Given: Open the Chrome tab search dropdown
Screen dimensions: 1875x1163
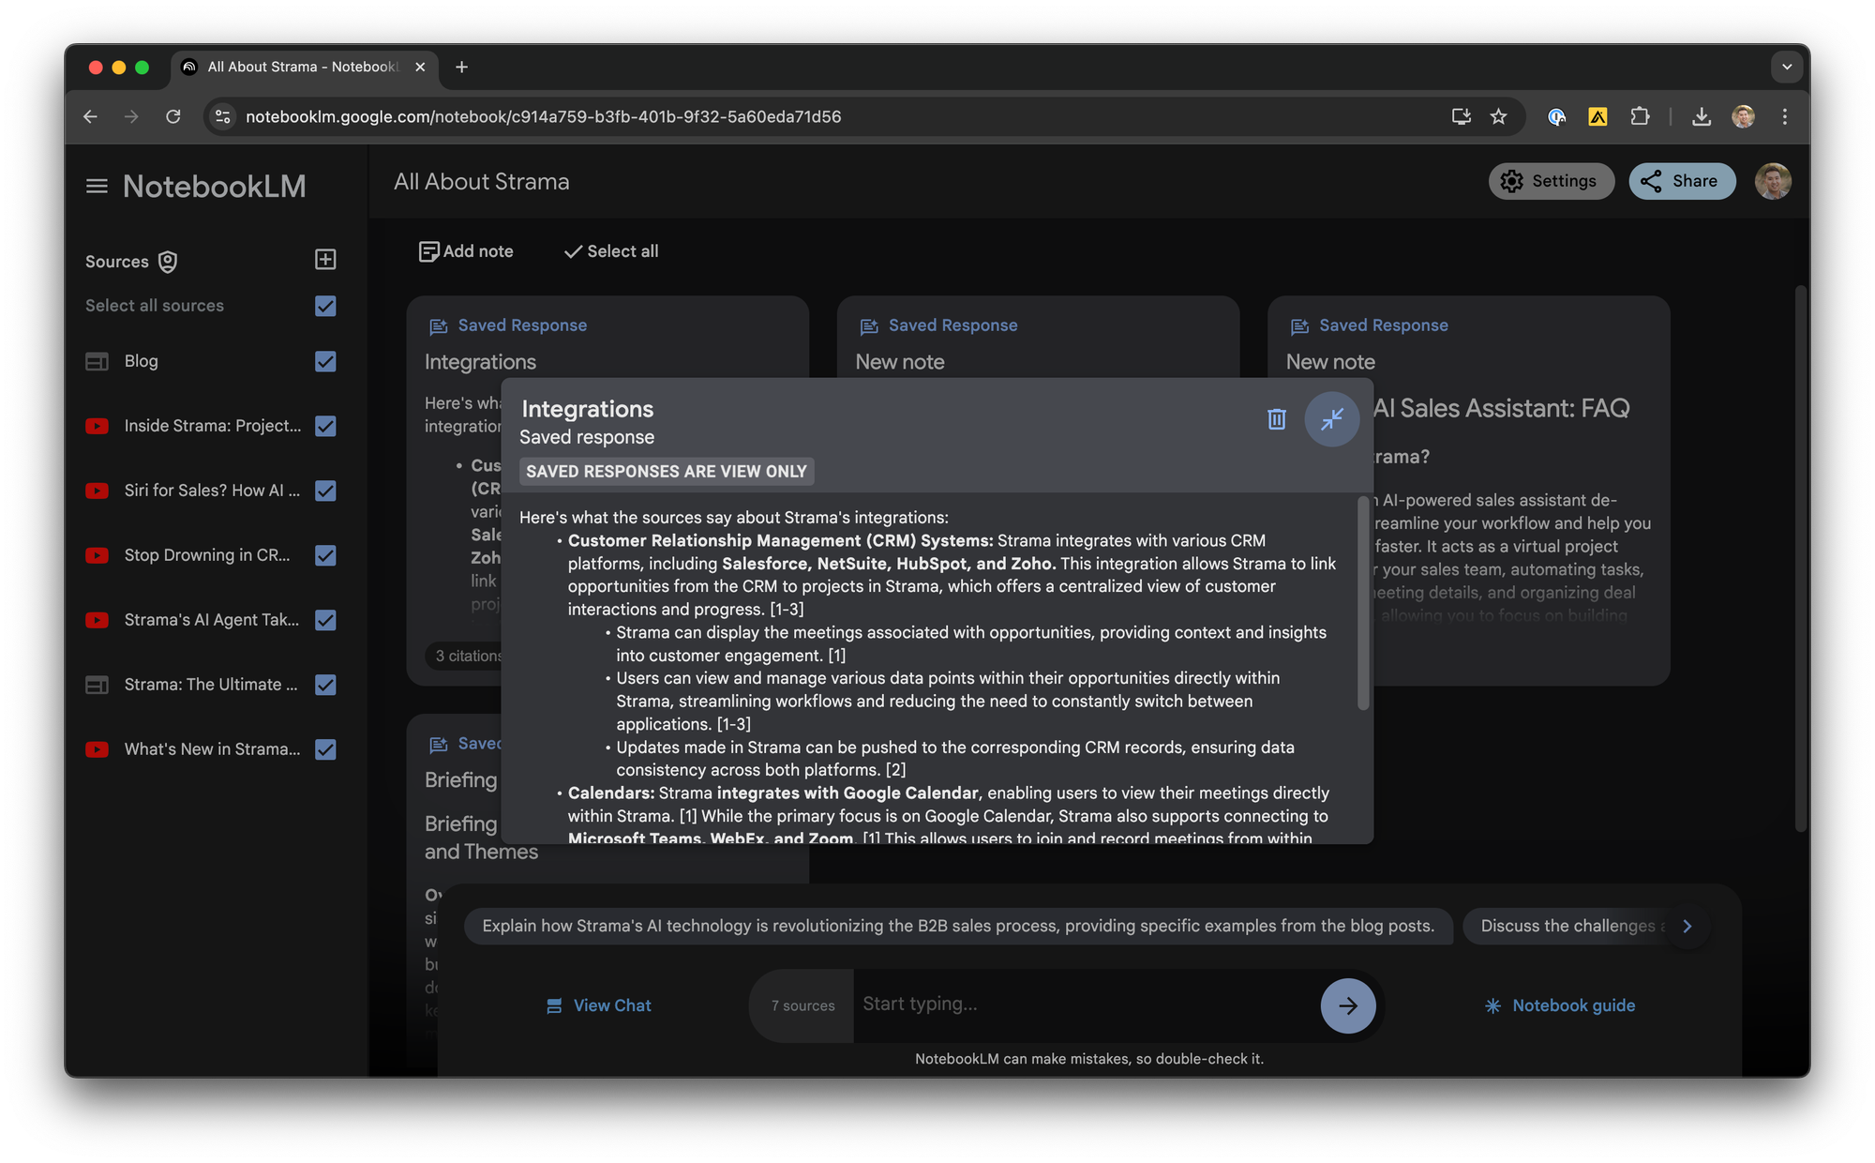Looking at the screenshot, I should 1786,67.
